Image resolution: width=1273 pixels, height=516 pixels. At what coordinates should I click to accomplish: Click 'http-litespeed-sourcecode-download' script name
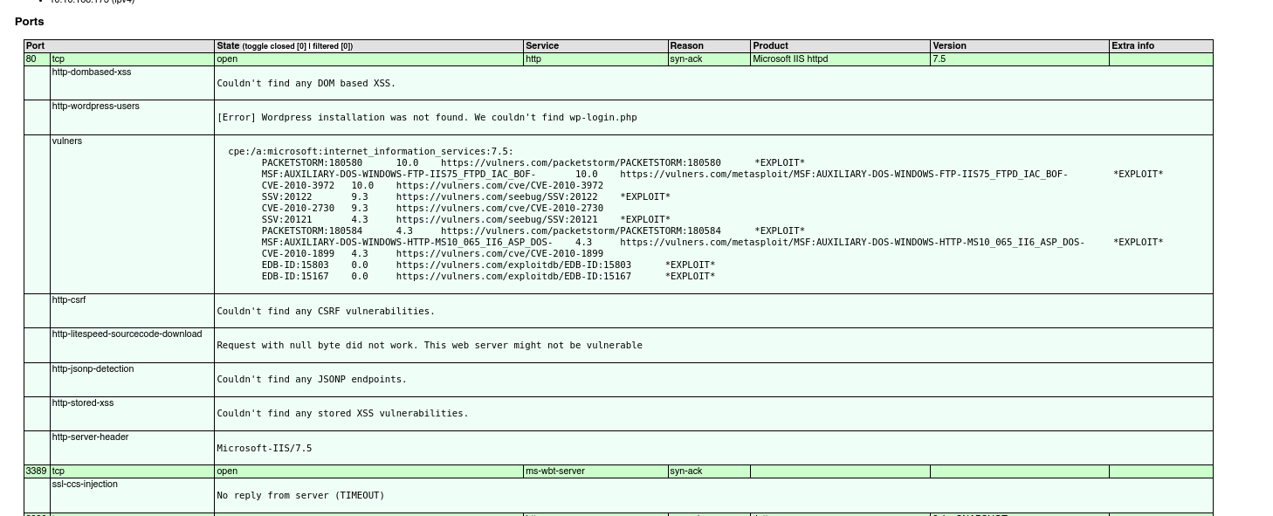click(x=127, y=334)
